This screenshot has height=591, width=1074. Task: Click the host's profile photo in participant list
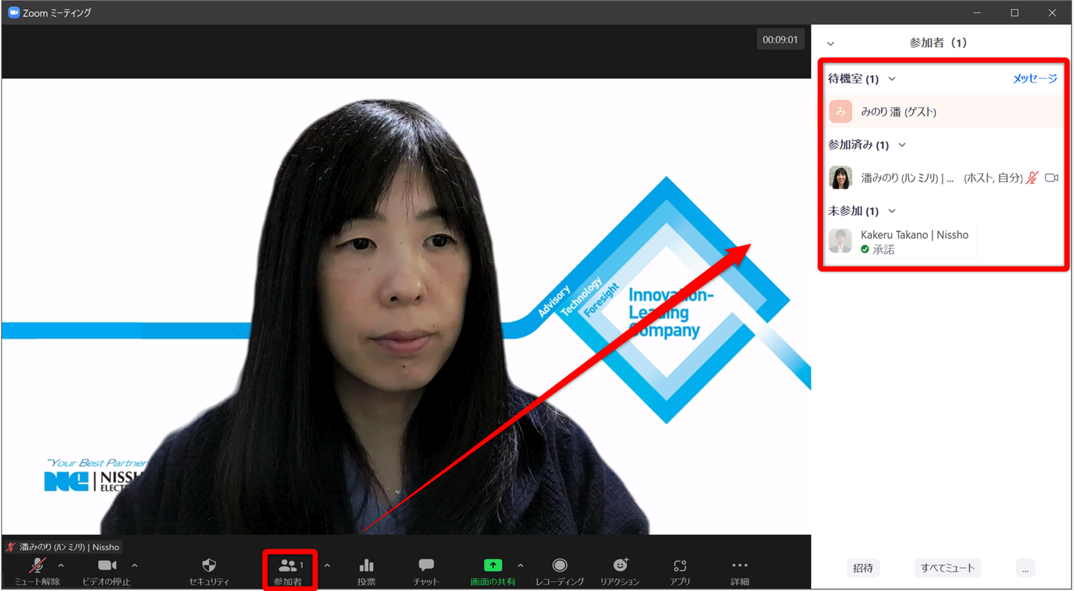[840, 178]
